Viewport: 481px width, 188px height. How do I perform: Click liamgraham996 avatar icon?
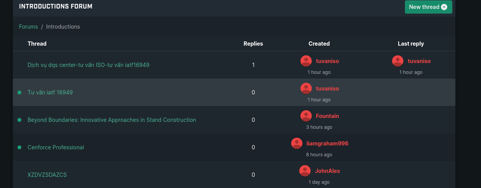(x=297, y=143)
